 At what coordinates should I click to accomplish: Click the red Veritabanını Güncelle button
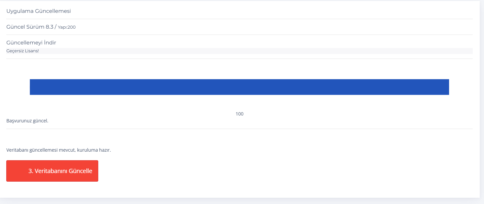[52, 171]
